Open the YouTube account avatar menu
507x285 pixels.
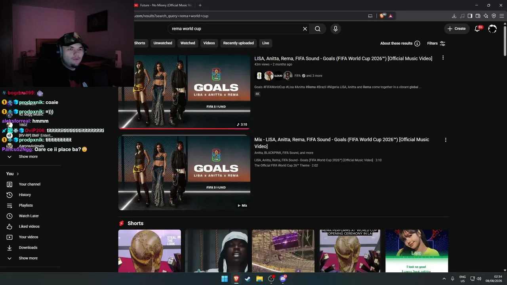(x=492, y=28)
